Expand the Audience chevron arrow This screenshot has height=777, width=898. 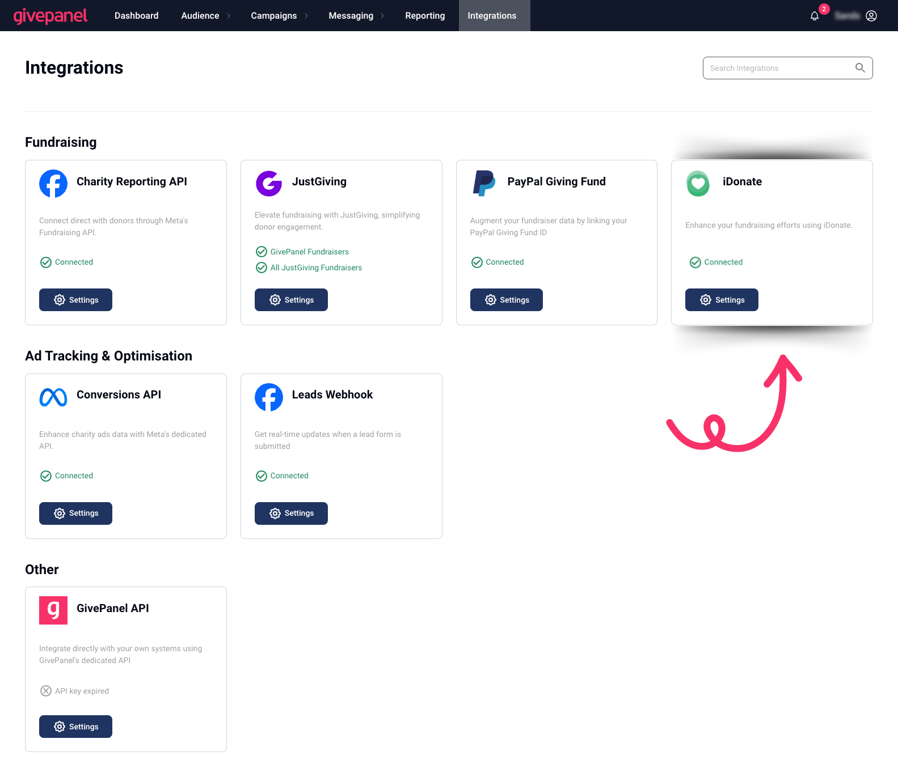pyautogui.click(x=229, y=16)
